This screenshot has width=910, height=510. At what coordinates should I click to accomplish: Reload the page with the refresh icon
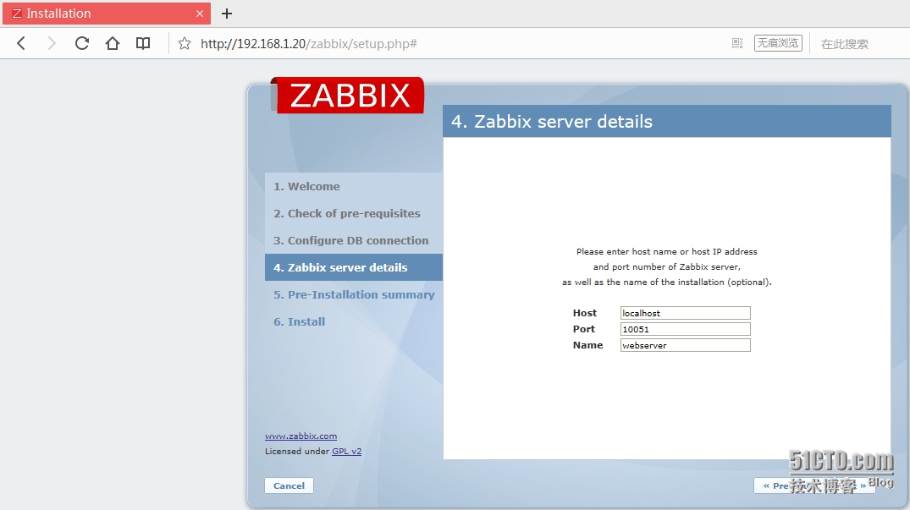click(82, 43)
